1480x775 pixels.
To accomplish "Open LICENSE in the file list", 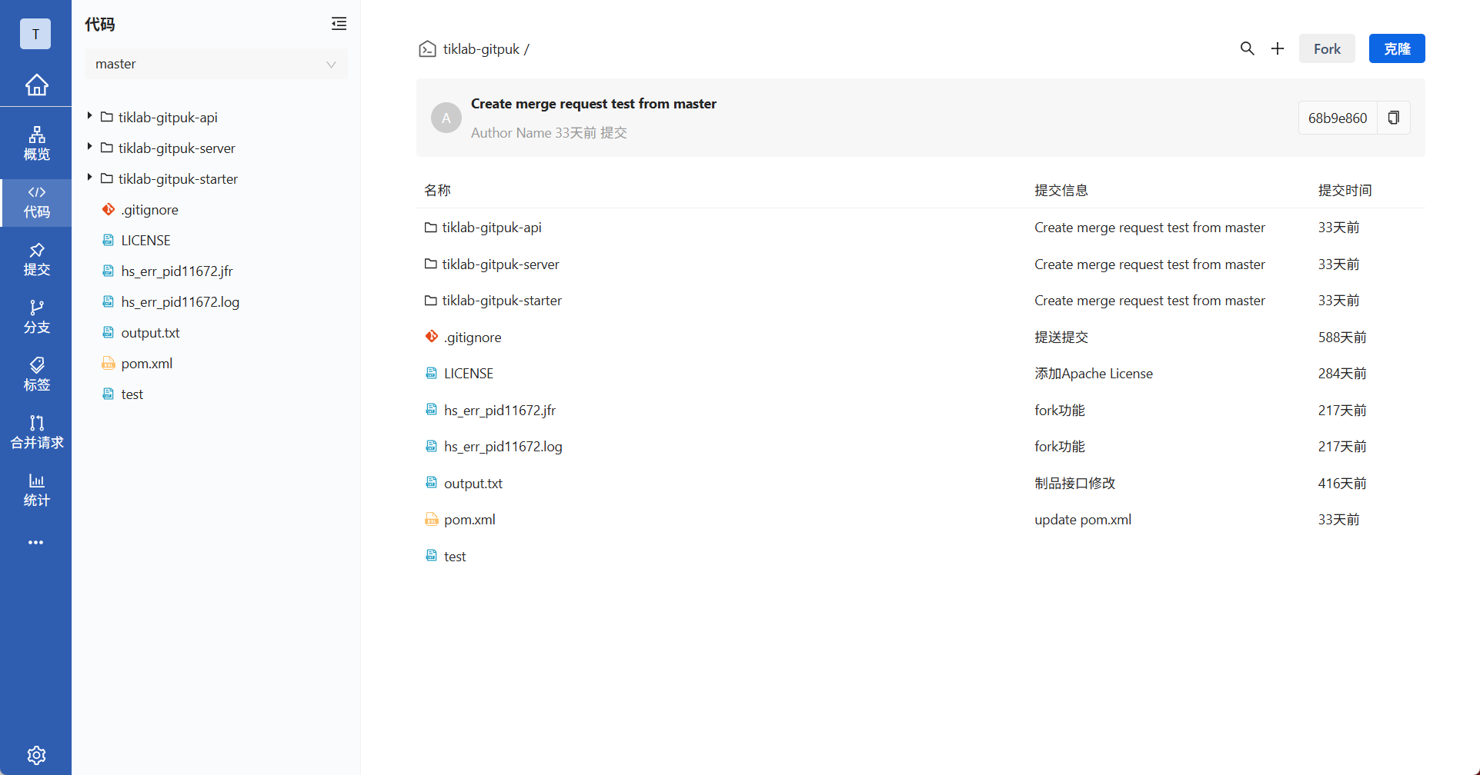I will [x=469, y=374].
